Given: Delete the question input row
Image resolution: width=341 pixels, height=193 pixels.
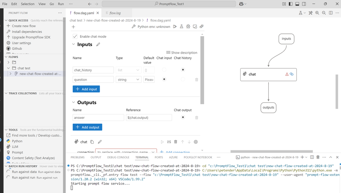Looking at the screenshot, I should 197,80.
